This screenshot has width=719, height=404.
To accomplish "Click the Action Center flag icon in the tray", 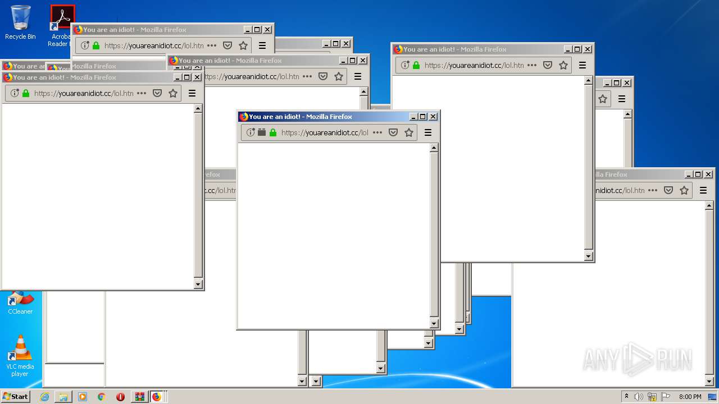I will 666,397.
